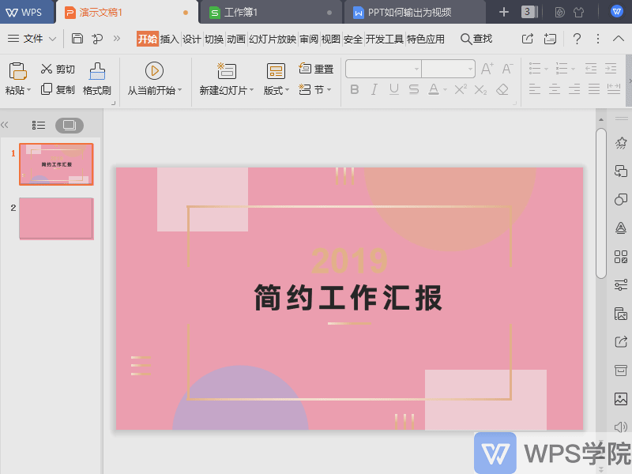
Task: Open the Find function in the ribbon
Action: click(x=478, y=38)
